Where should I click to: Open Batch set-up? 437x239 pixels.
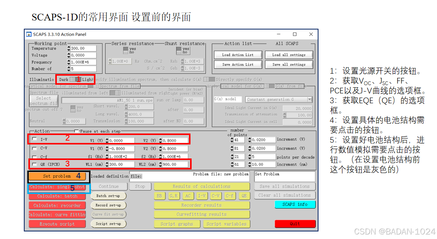click(108, 196)
